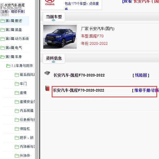Click the blue 凯程F70 pickup thumbnail
Viewport: 159px width, 159px height.
(60, 37)
